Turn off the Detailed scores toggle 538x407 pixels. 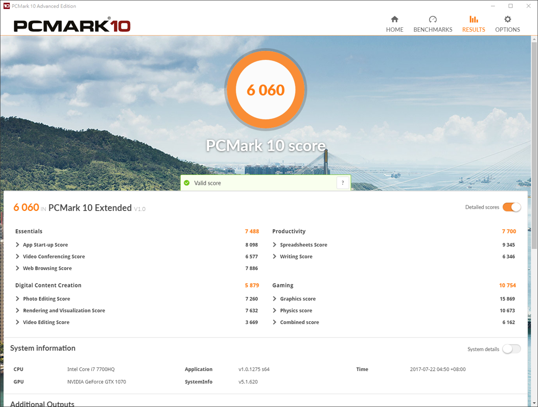tap(511, 207)
